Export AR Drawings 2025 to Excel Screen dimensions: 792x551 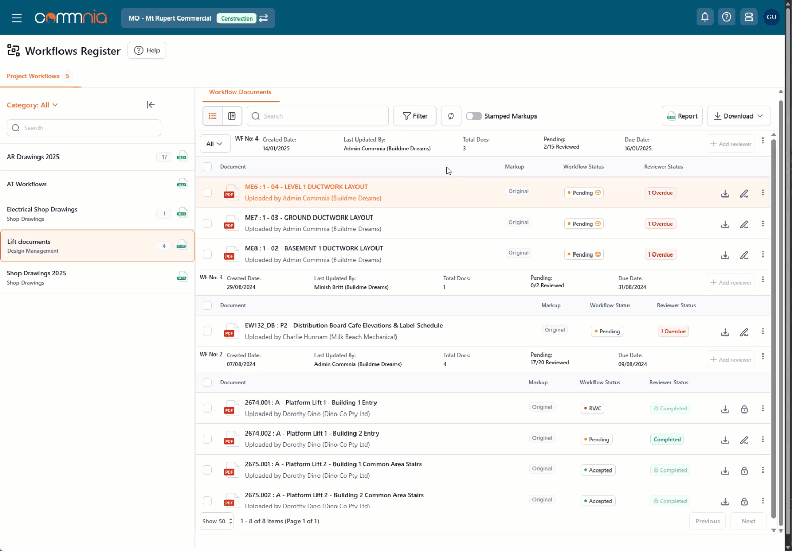click(182, 156)
